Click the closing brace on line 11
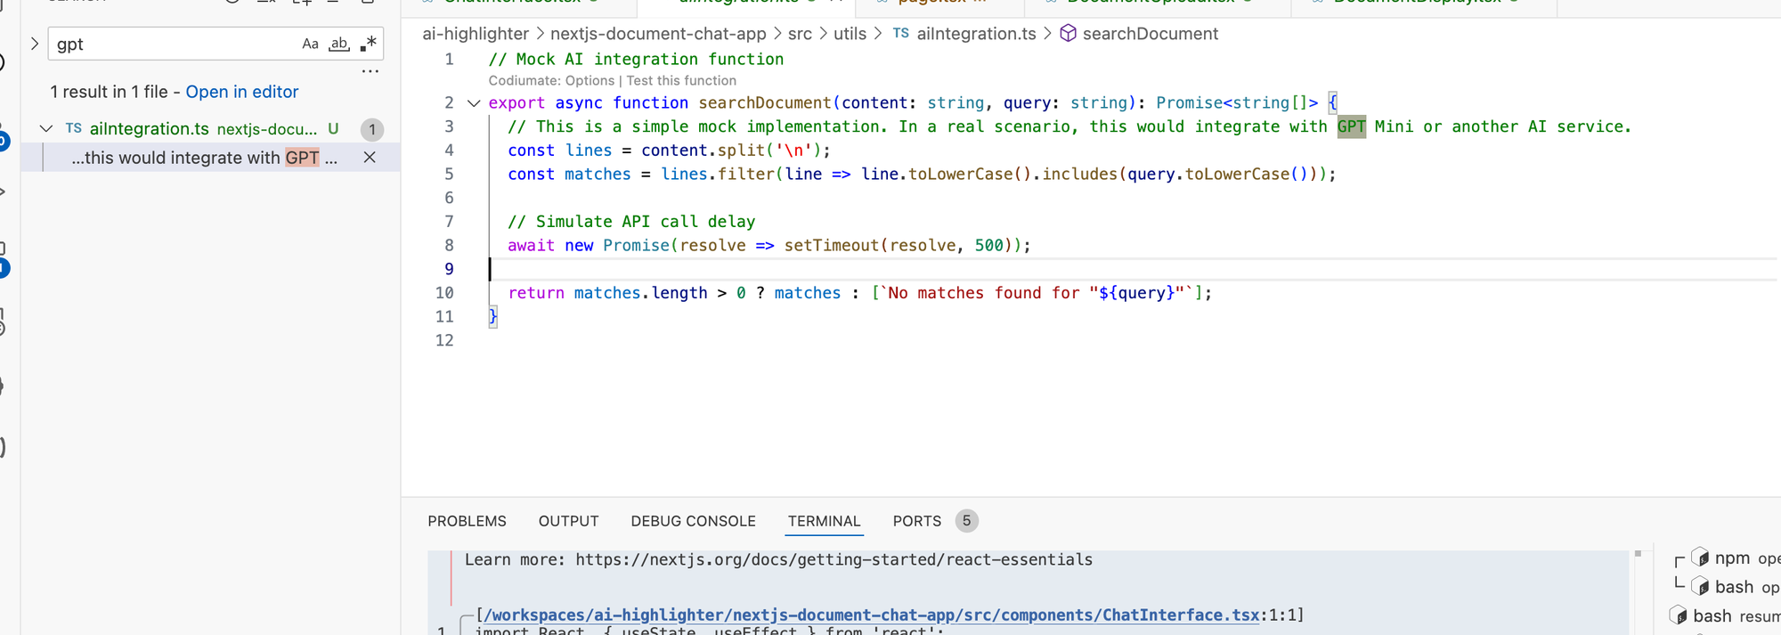 point(493,316)
